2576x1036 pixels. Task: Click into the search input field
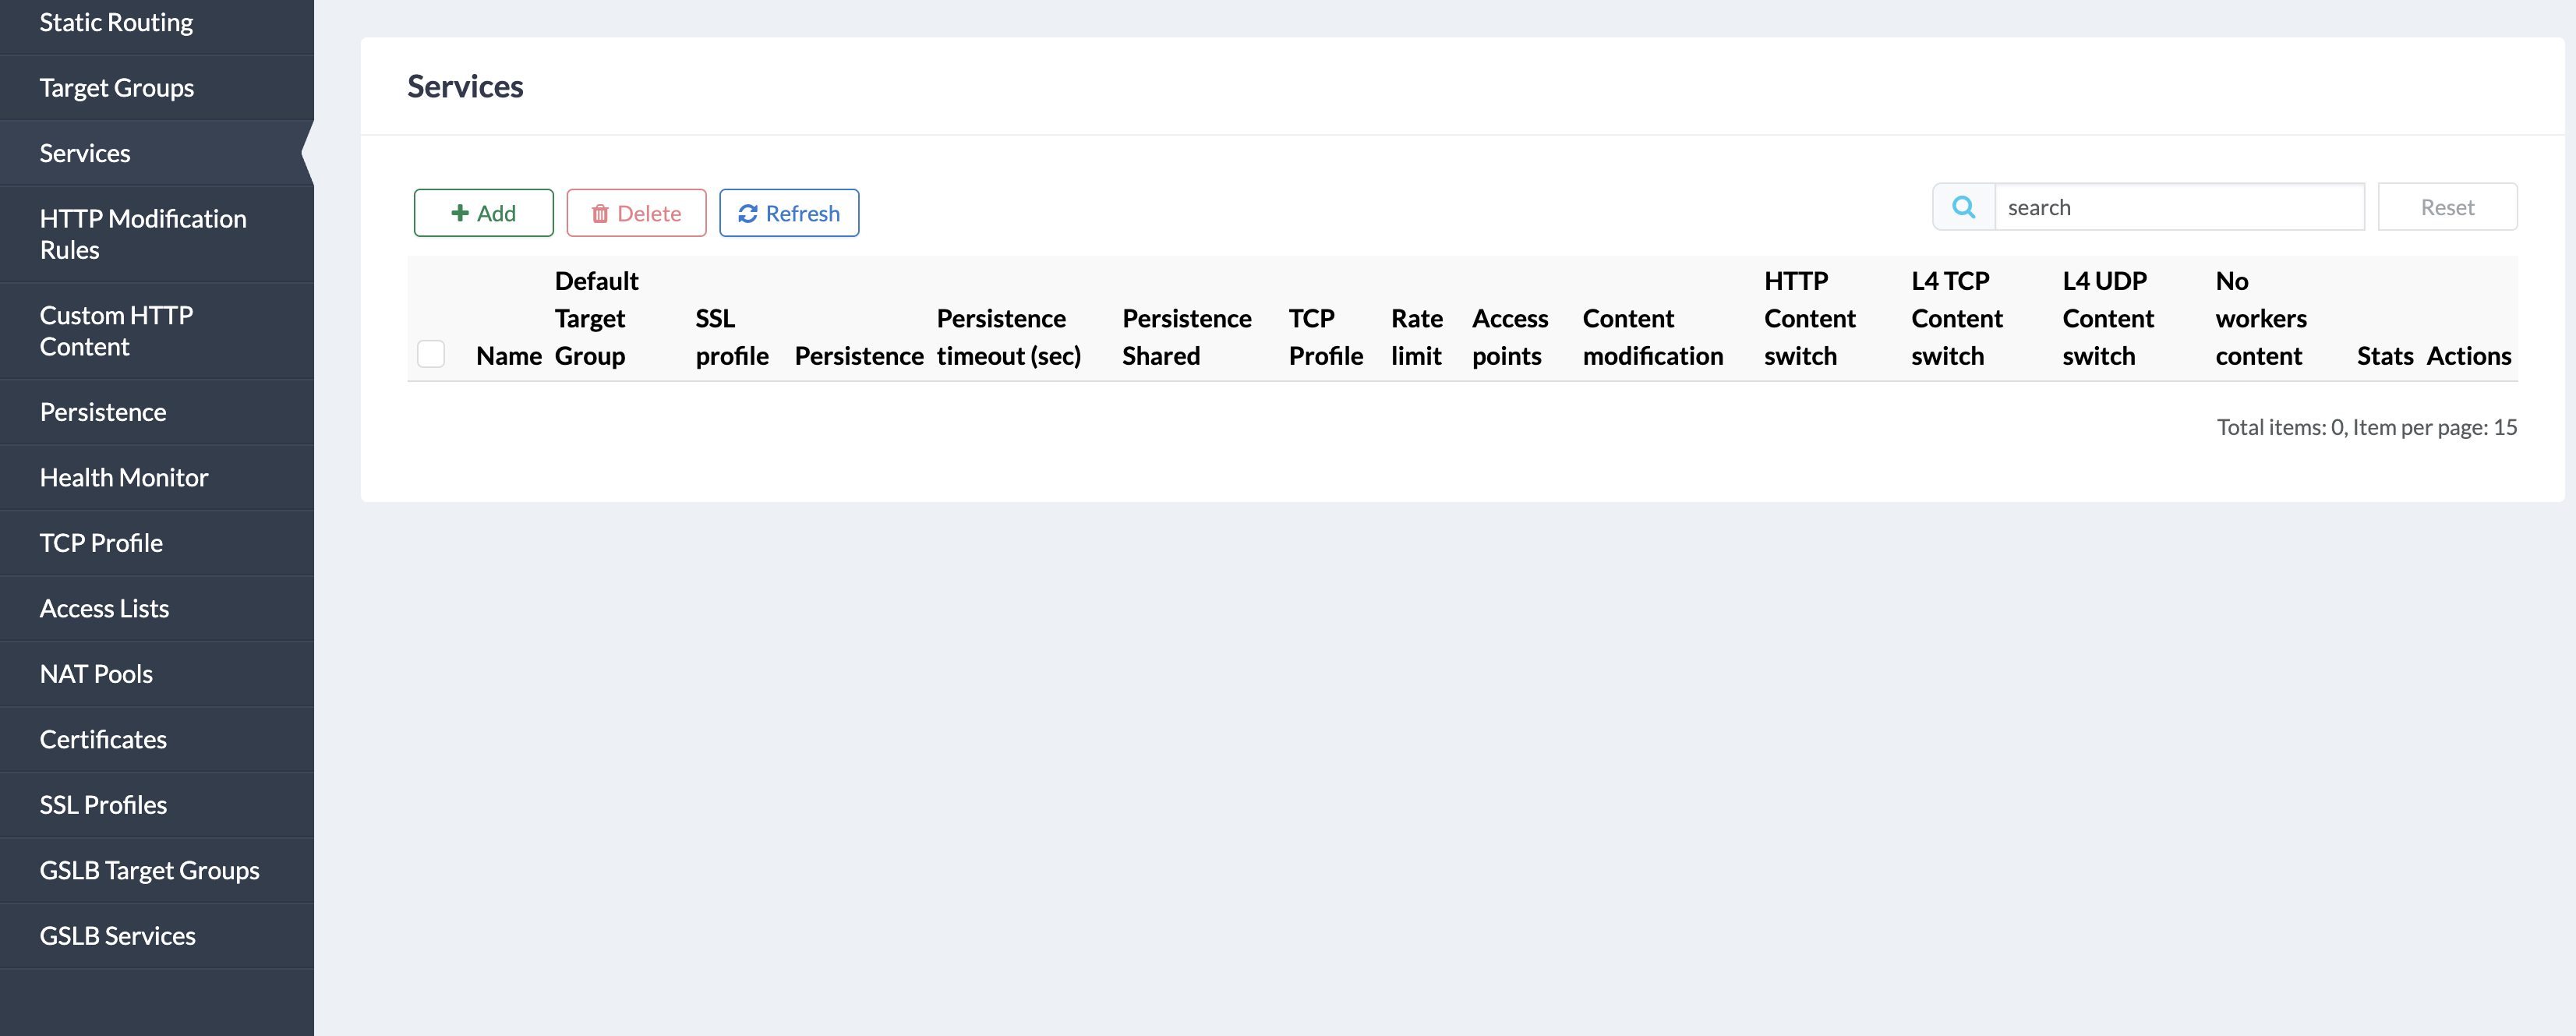click(x=2178, y=207)
